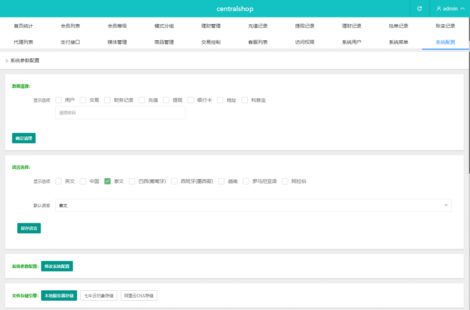Expand the 默认语言 dropdown arrow
The width and height of the screenshot is (470, 310).
point(446,205)
